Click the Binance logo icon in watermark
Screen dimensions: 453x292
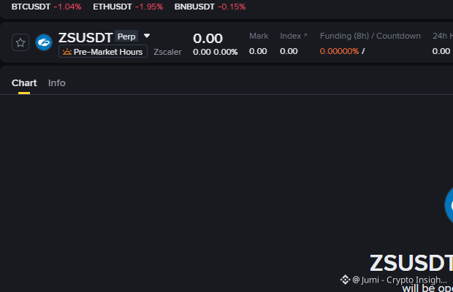(x=346, y=280)
